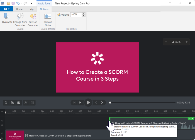Play the video preview
The image size is (195, 140).
88,103
